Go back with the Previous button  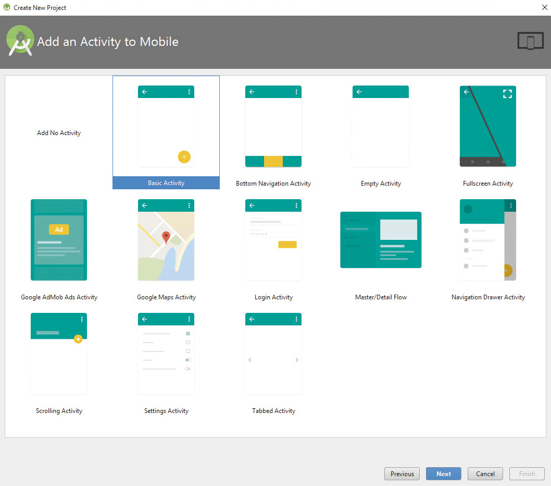tap(402, 473)
